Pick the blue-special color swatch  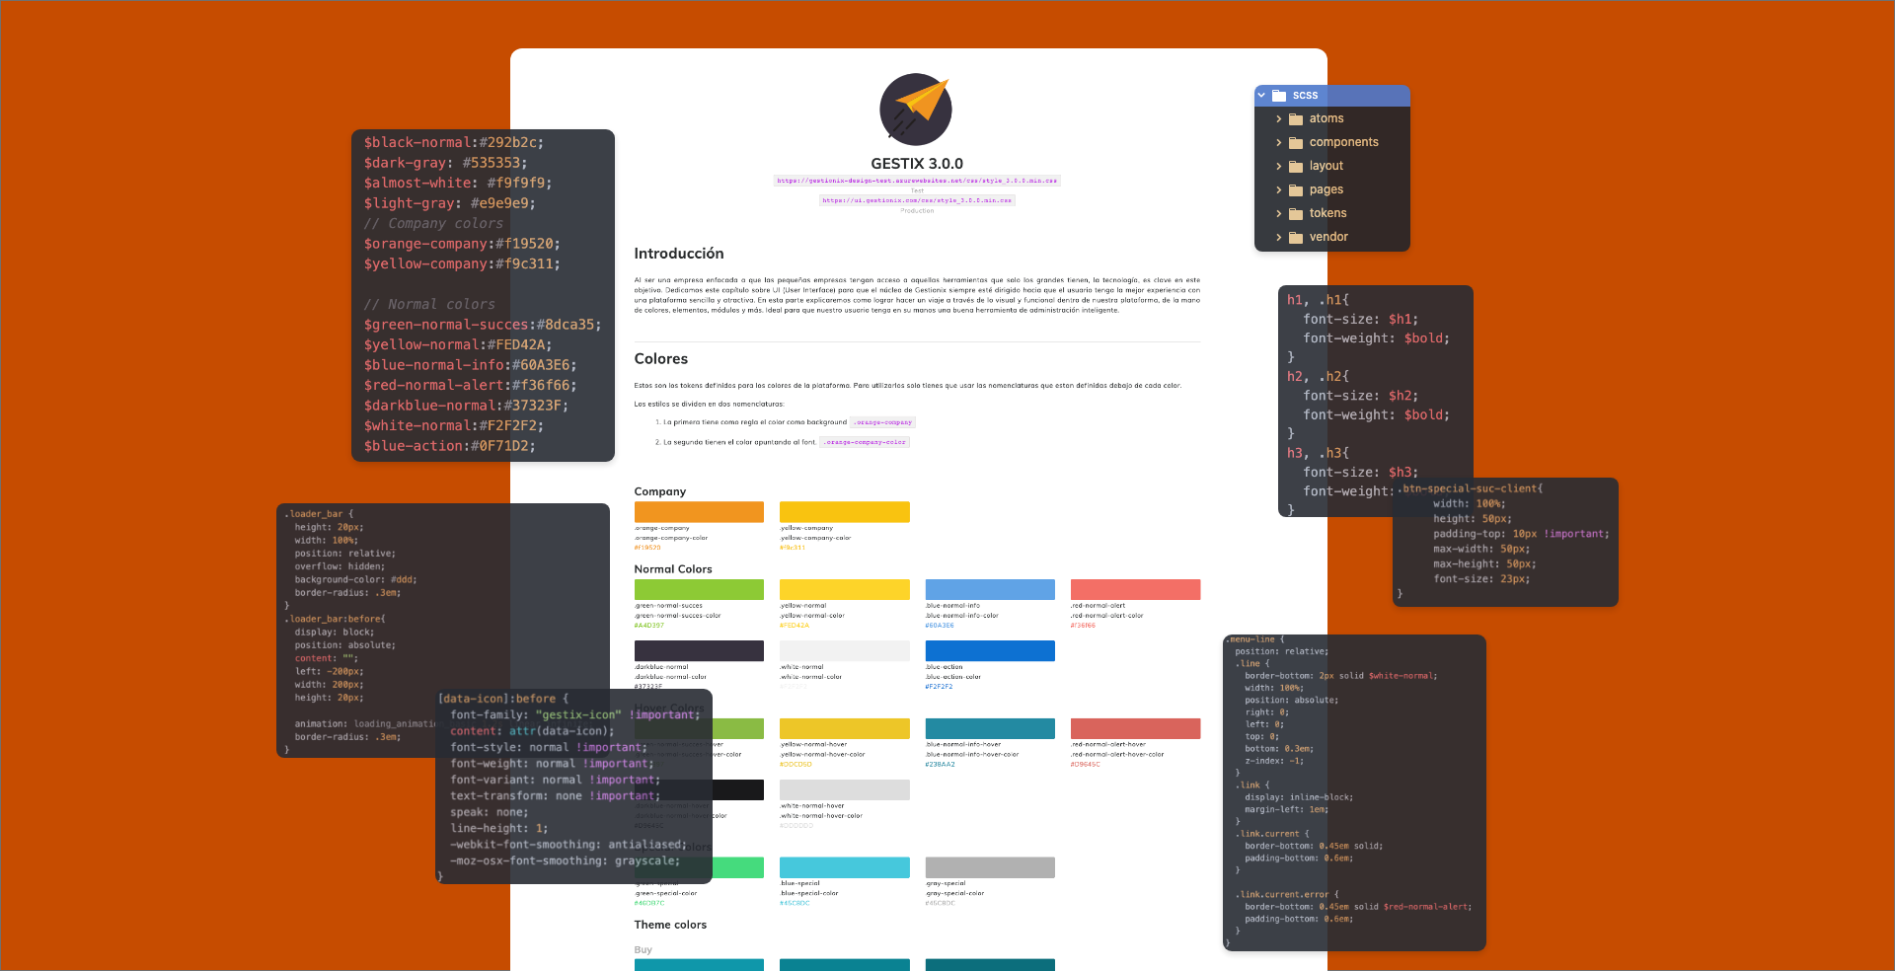(x=845, y=867)
